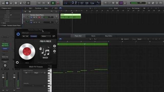Select the Inst 2 region in the tracks area
The width and height of the screenshot is (164, 92).
click(71, 16)
